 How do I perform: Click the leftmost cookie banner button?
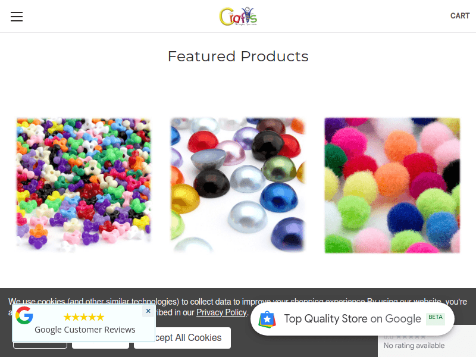click(x=40, y=338)
